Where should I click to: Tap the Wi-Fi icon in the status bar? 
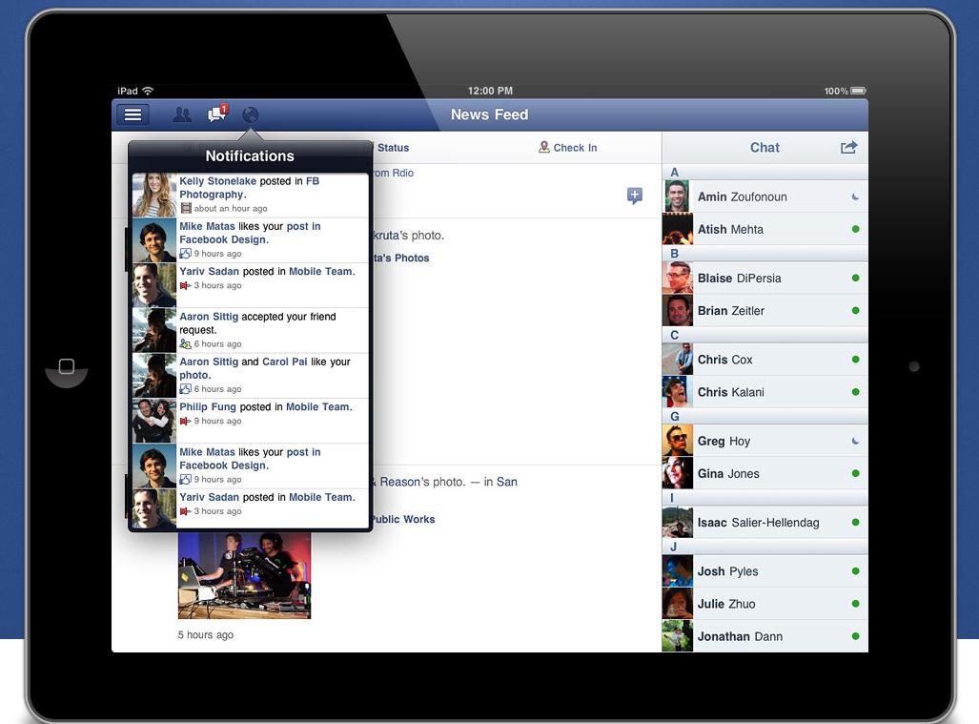148,91
